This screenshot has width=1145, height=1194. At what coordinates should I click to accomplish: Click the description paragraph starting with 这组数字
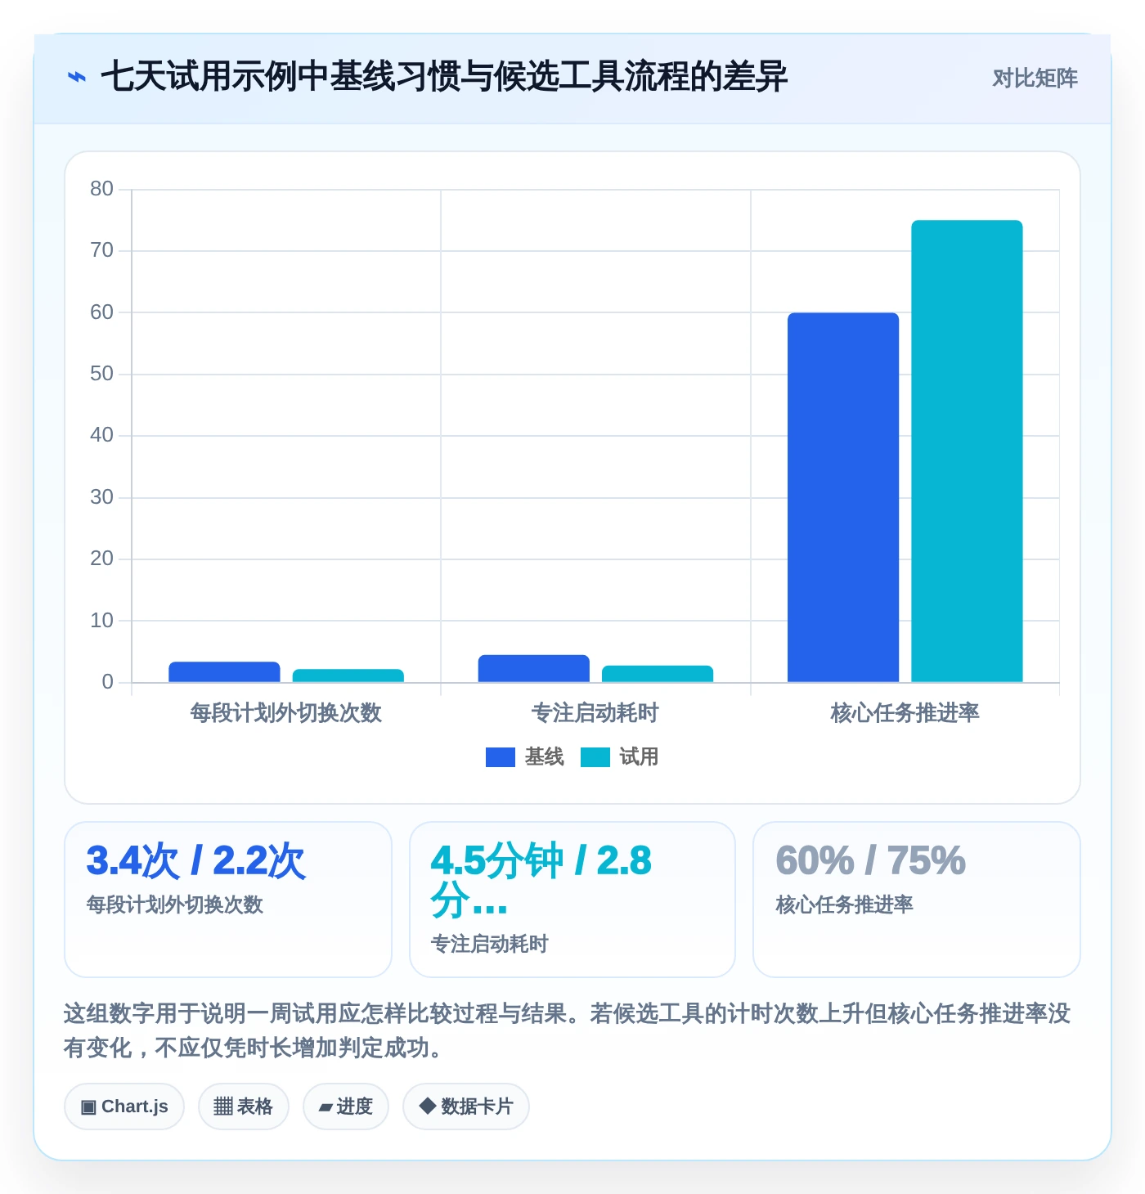click(x=568, y=1030)
